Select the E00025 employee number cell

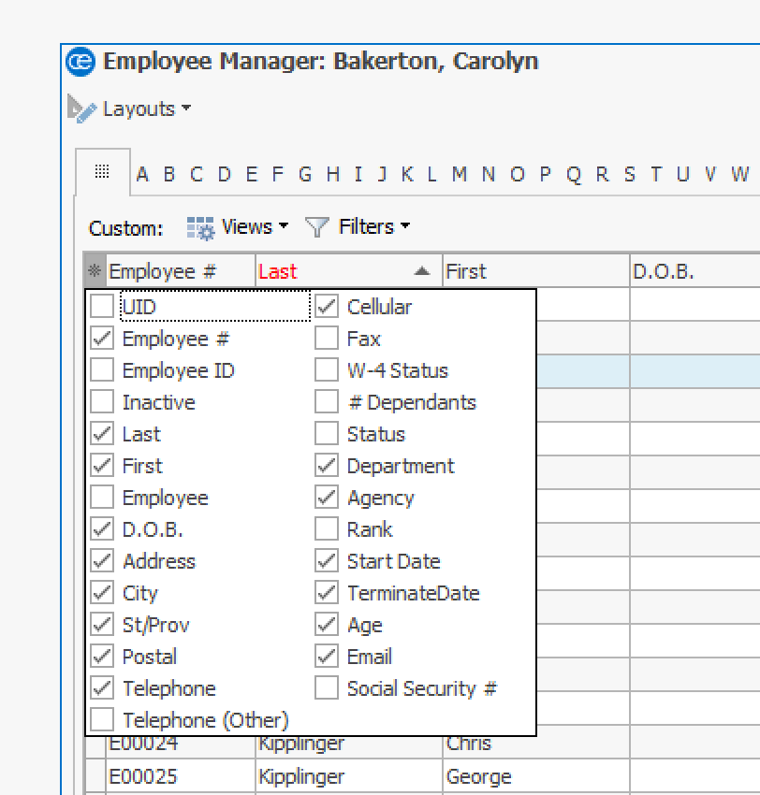(180, 775)
